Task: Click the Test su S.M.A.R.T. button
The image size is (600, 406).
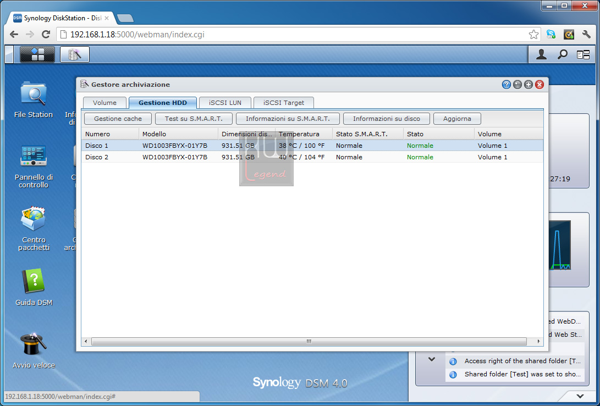Action: [x=194, y=119]
